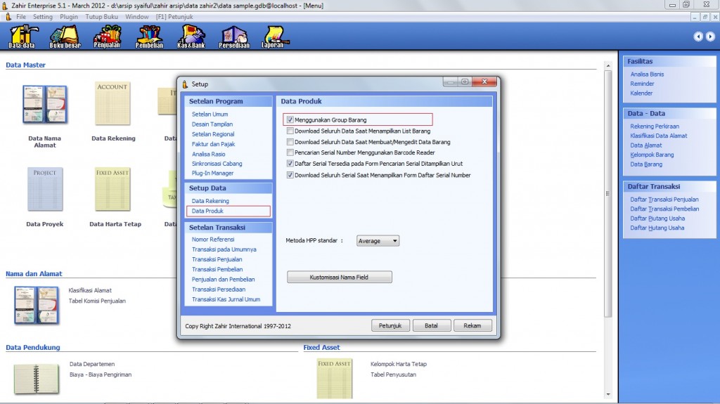This screenshot has height=404, width=720.
Task: Click the Penjualan toolbar icon
Action: click(x=107, y=37)
